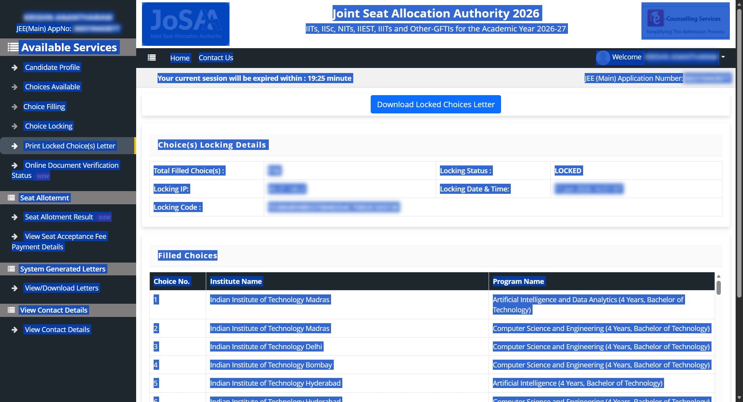
Task: Click the Filled Choices table scroll-up arrow
Action: pos(718,276)
